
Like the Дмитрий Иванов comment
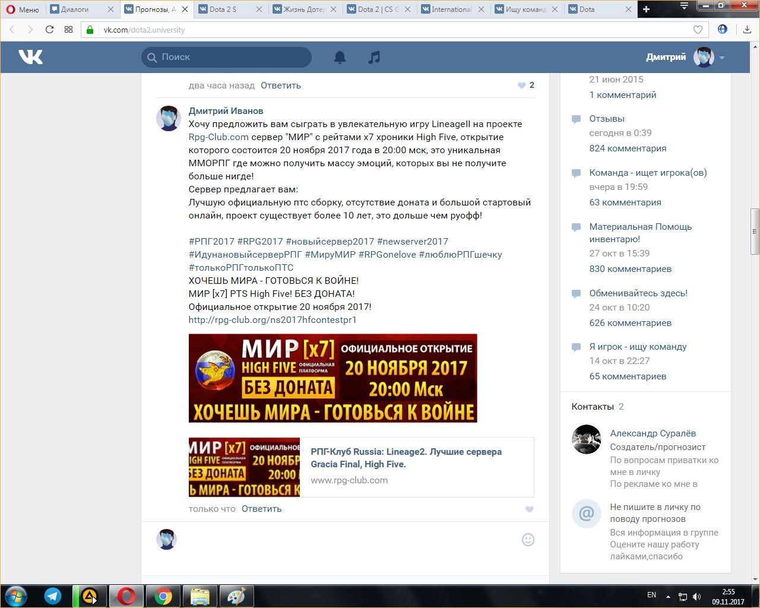coord(530,509)
